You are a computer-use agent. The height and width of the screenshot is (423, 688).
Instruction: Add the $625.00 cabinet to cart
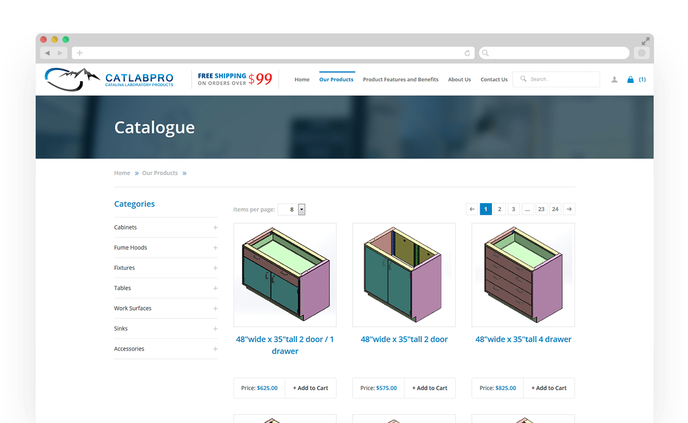(x=310, y=388)
